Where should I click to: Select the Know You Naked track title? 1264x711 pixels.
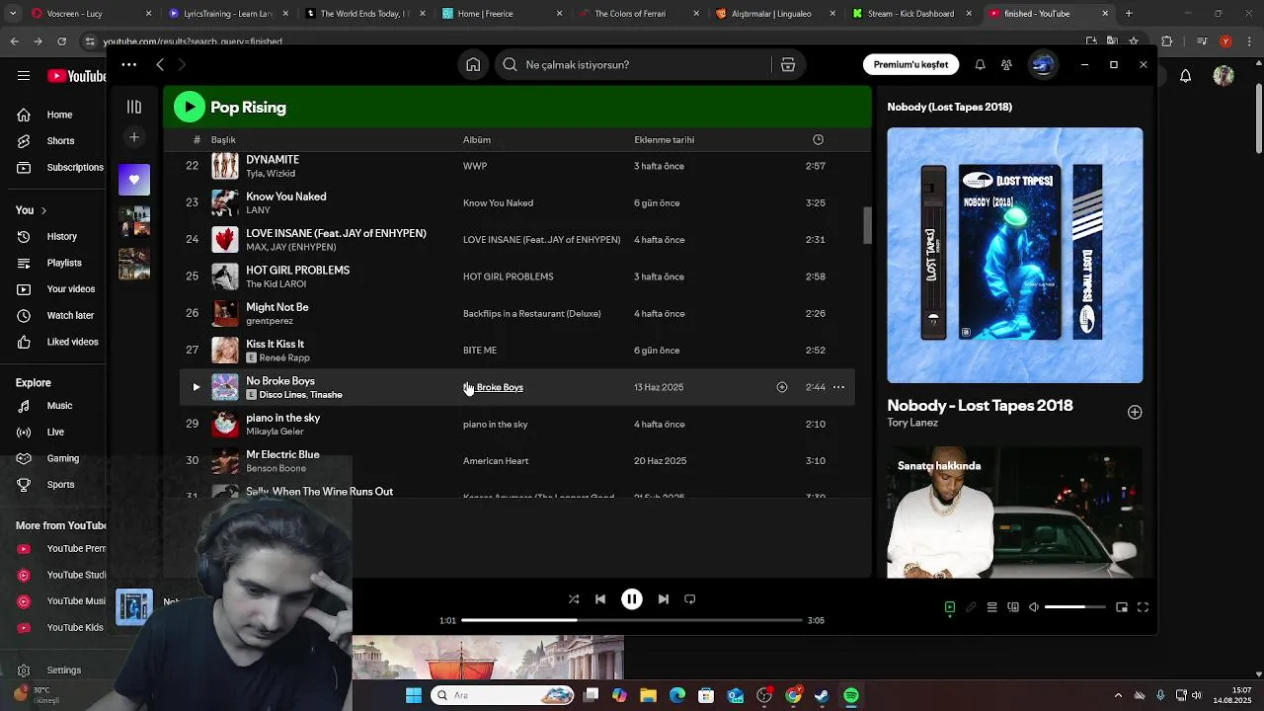click(x=285, y=197)
